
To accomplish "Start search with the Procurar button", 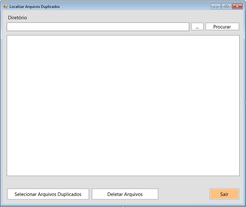I will click(222, 26).
